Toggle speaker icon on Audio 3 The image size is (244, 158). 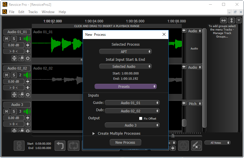[x=27, y=111]
